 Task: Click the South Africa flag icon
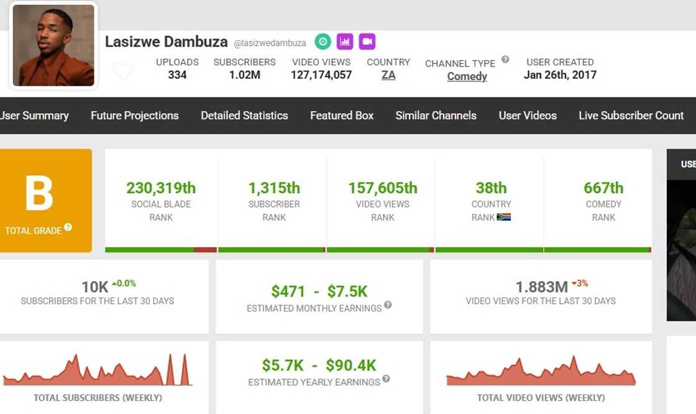tap(503, 217)
